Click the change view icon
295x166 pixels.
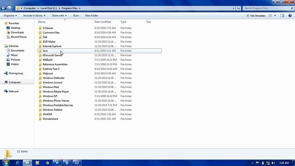click(271, 16)
